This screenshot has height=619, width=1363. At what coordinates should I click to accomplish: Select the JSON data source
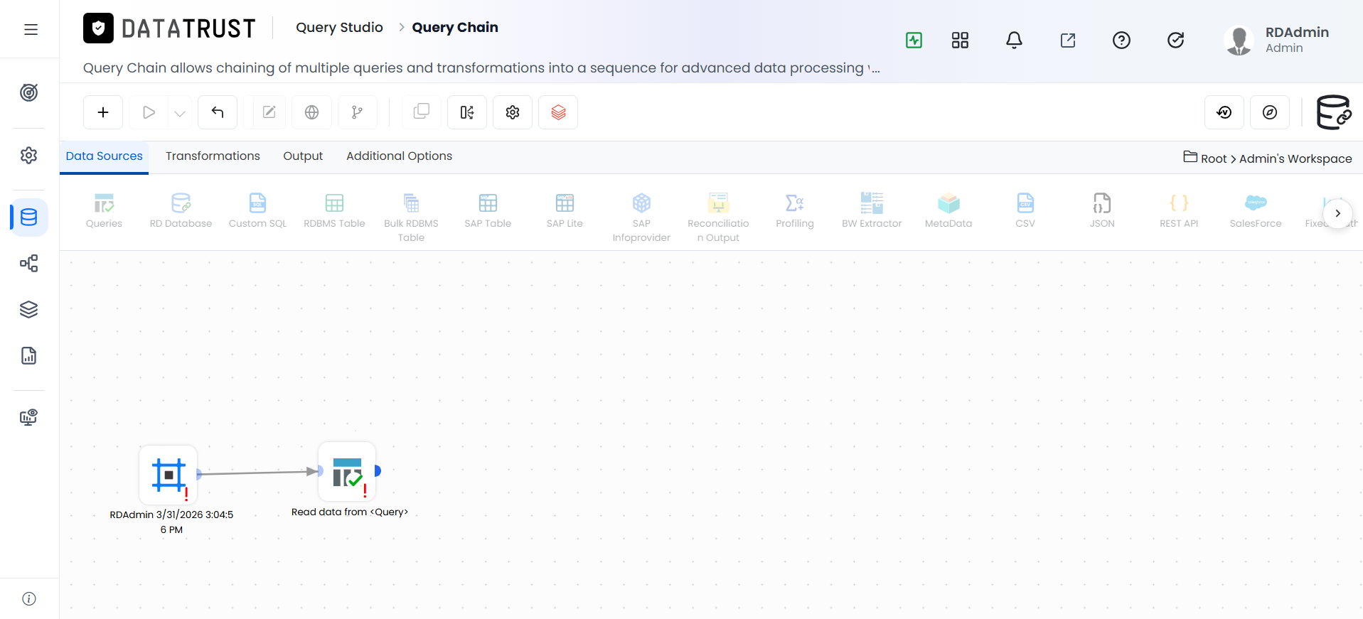1102,211
